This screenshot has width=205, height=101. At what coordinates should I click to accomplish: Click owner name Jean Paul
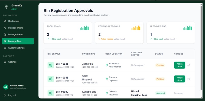(88, 64)
